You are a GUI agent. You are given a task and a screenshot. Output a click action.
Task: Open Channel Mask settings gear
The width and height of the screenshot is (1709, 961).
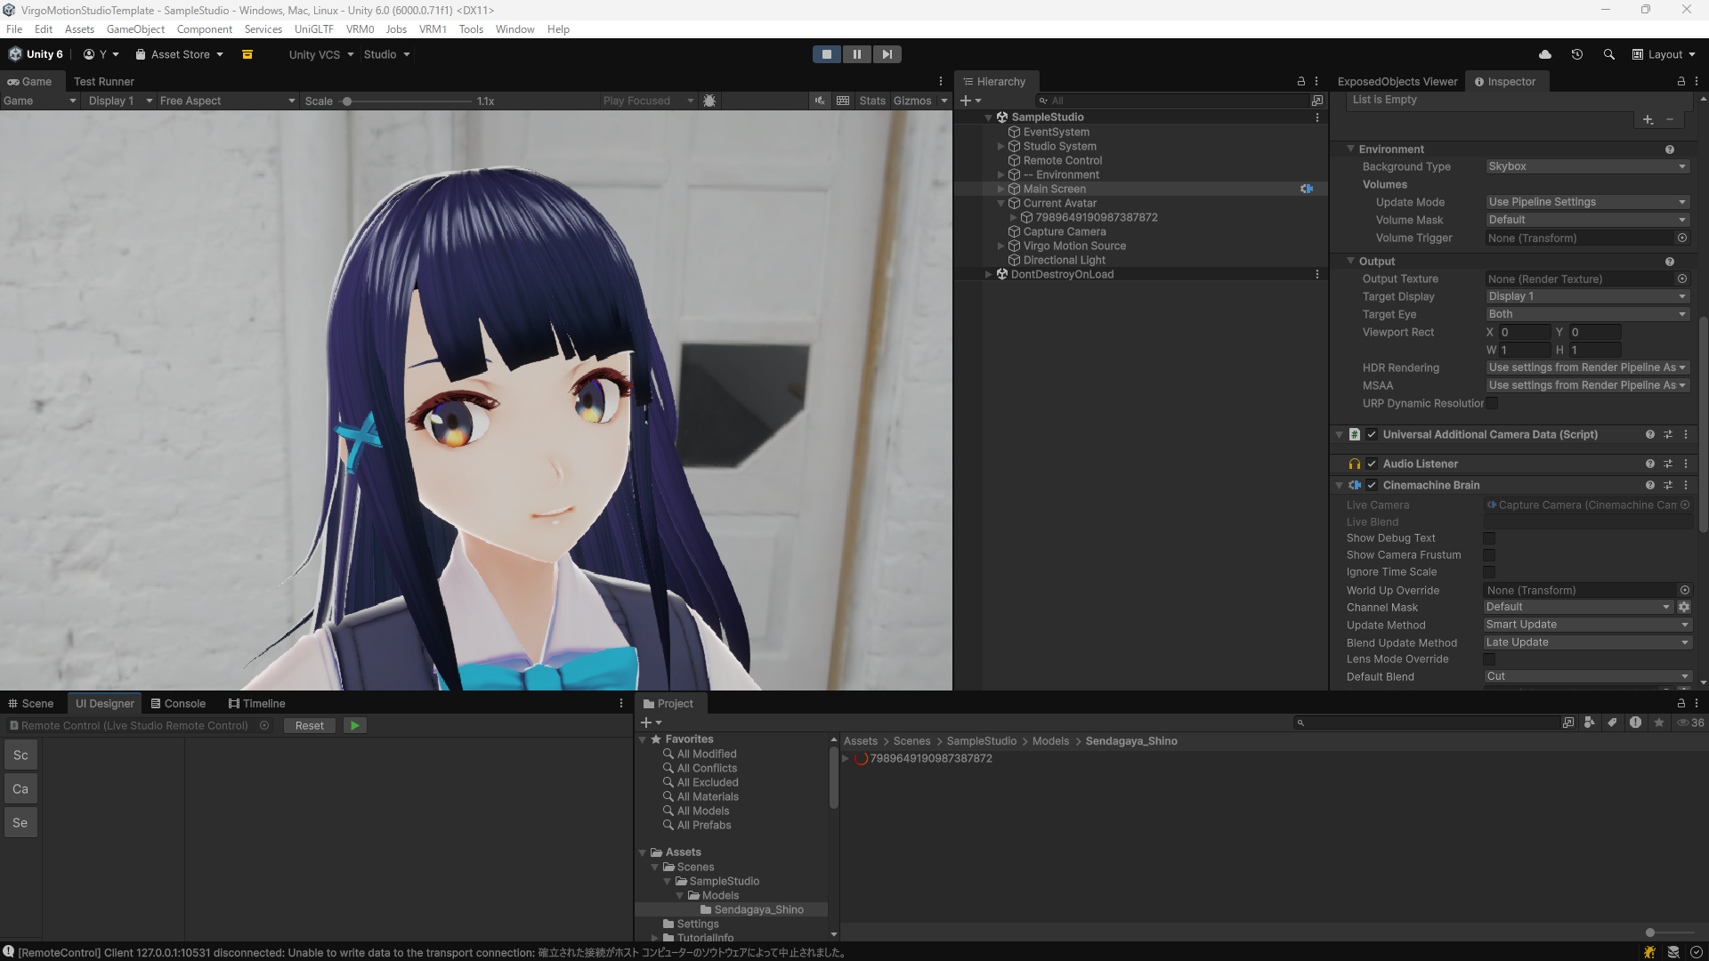pos(1684,607)
